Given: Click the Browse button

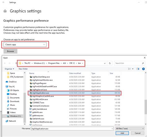Looking at the screenshot, I should (10, 51).
